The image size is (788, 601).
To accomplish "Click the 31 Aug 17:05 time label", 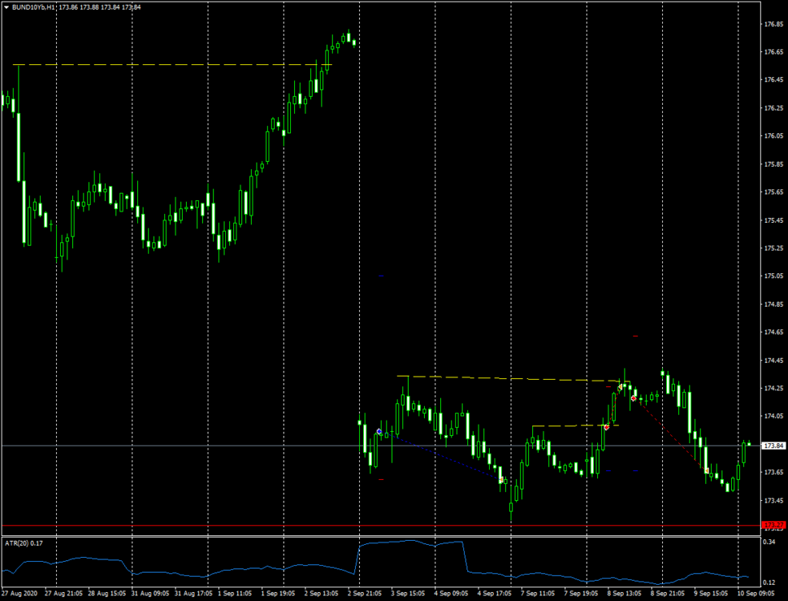I will point(193,594).
